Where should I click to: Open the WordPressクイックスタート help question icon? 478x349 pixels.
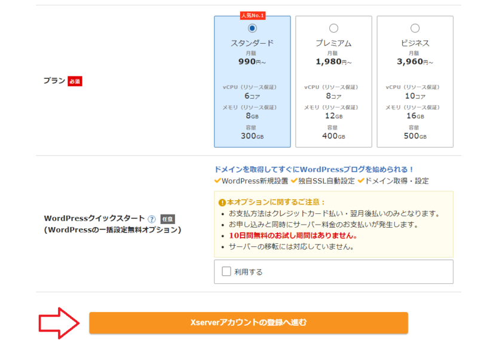[x=152, y=219]
